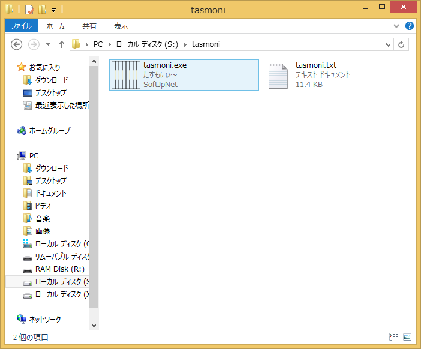Viewport: 421px width, 349px height.
Task: Open last ローカル ディスク drive above ネットワーク
Action: click(x=62, y=294)
